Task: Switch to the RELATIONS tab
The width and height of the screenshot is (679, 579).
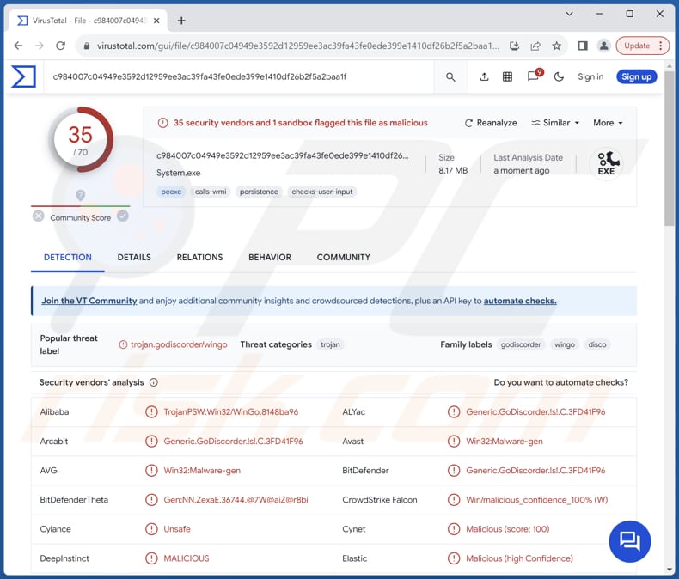Action: [199, 258]
